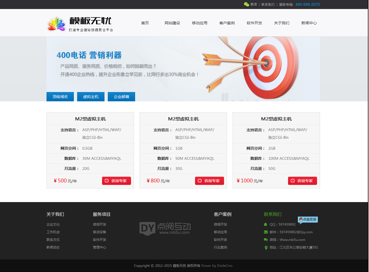The height and width of the screenshot is (272, 369).
Task: Click the target and arrows banner image
Action: (x=252, y=66)
